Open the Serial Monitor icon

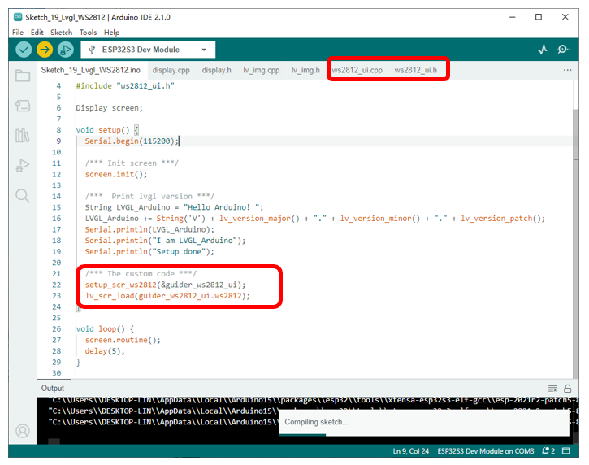563,50
